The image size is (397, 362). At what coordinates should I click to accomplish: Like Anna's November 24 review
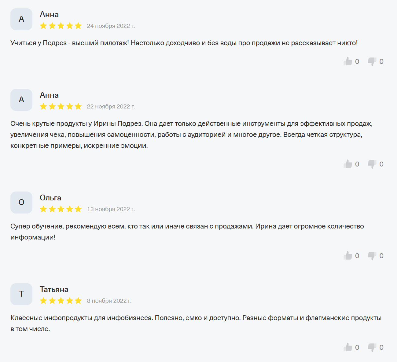(348, 61)
